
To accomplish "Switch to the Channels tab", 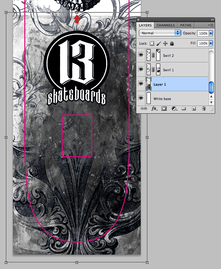I will (x=165, y=25).
